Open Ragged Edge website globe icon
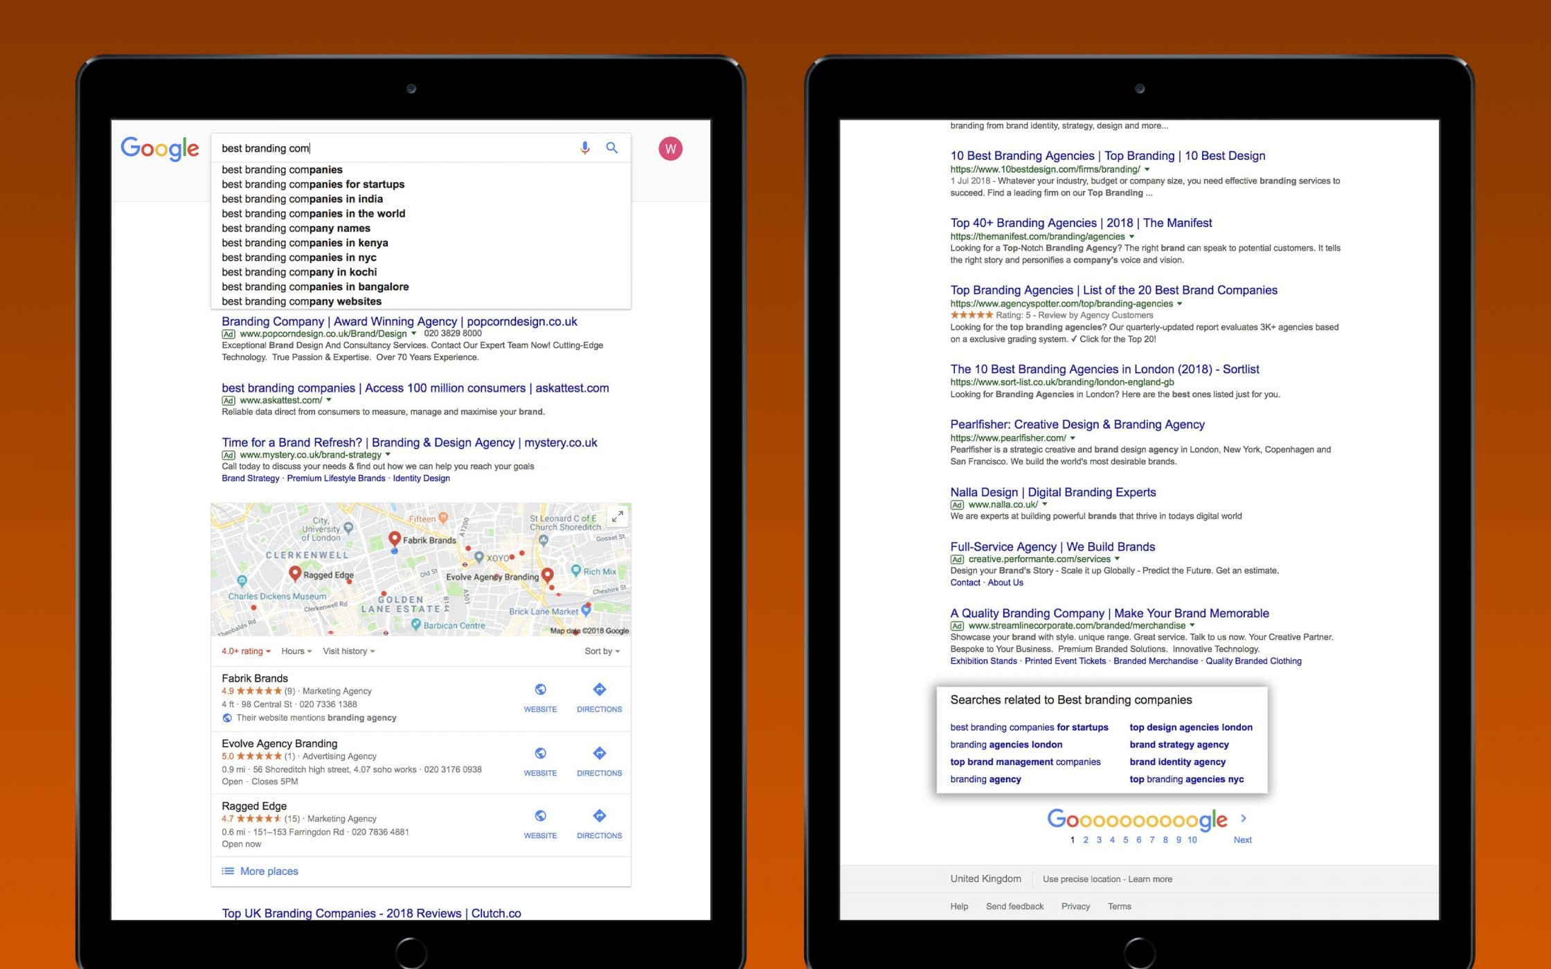 coord(540,816)
